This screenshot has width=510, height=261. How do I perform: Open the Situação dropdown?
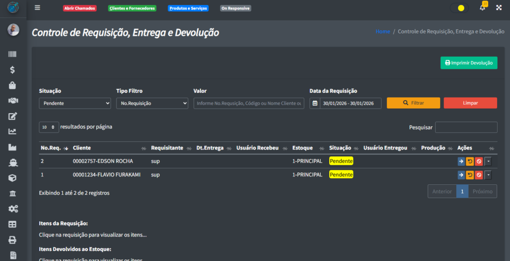click(x=75, y=103)
